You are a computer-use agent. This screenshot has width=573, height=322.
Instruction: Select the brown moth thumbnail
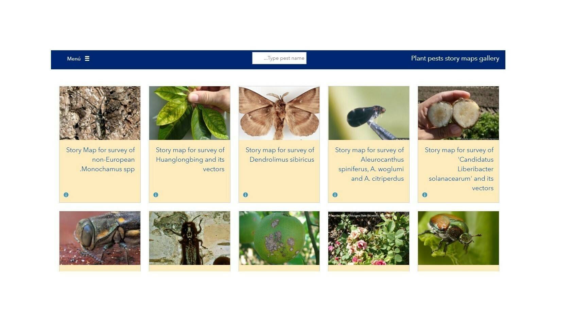[279, 113]
